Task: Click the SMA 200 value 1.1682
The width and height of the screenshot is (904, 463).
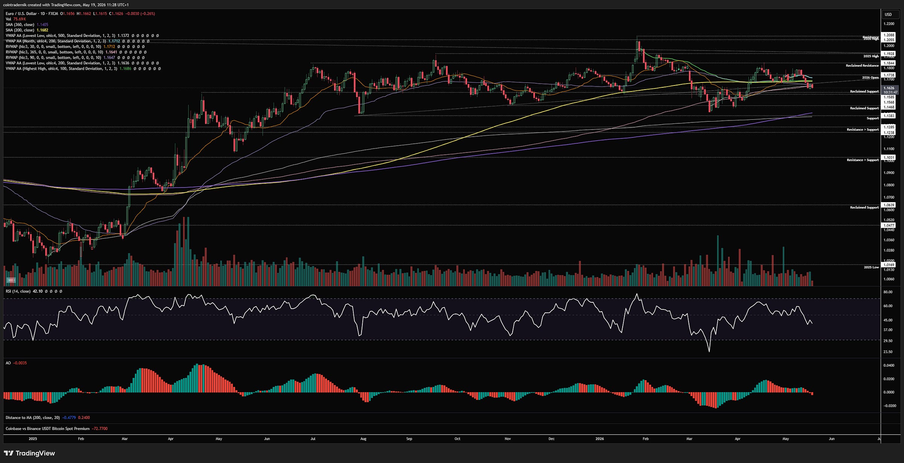Action: point(42,30)
